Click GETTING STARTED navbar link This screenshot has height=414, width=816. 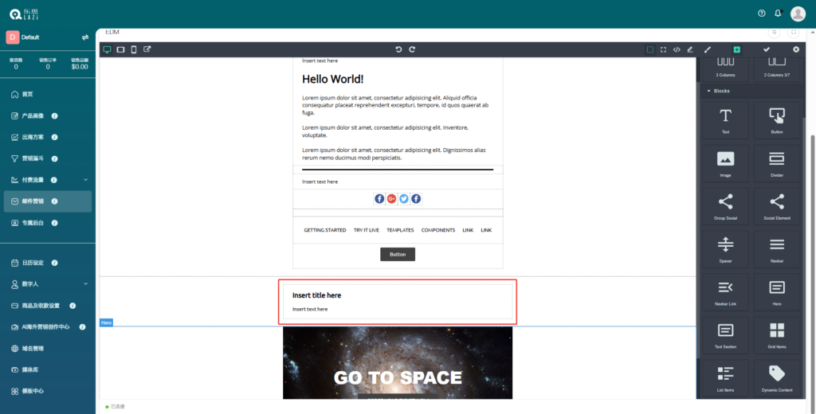click(324, 230)
